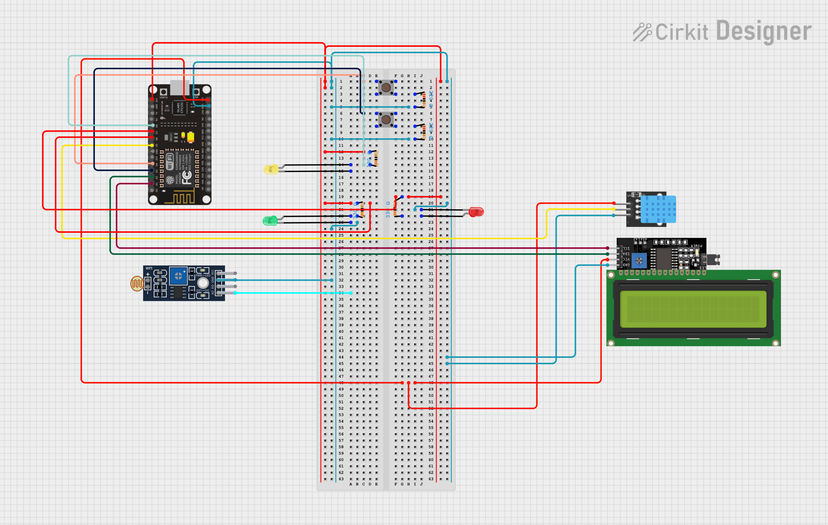The image size is (828, 525).
Task: Select the 220 Ω resistor near row 8
Action: point(425,131)
